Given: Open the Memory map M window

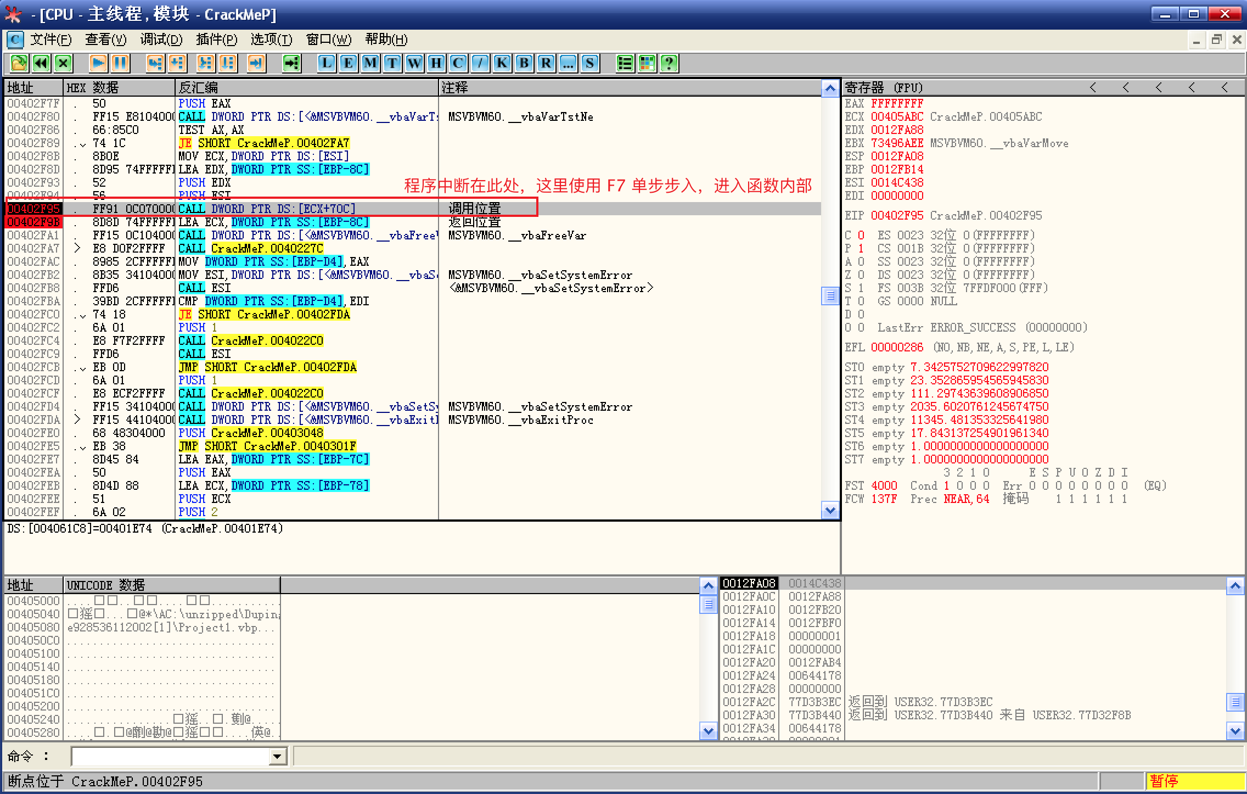Looking at the screenshot, I should pos(370,63).
